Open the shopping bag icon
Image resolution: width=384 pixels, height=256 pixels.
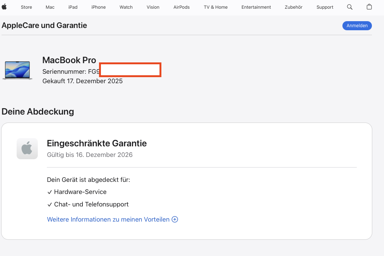(x=369, y=7)
